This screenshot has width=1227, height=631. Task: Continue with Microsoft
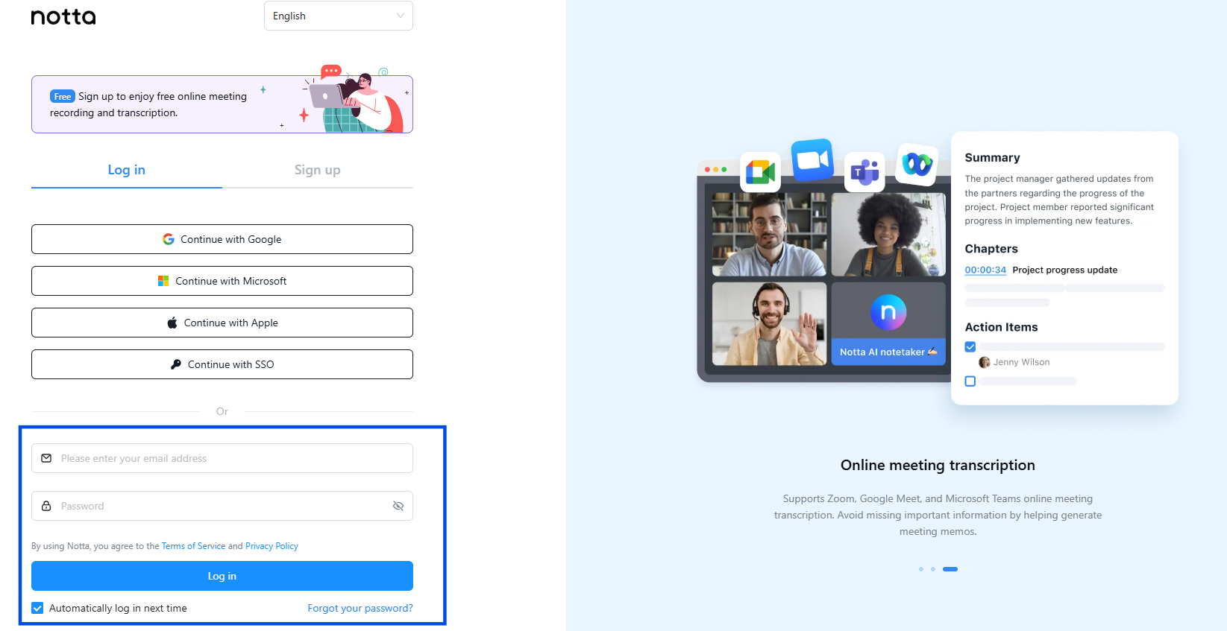[222, 281]
